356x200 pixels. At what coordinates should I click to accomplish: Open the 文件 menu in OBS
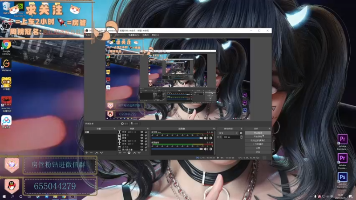[x=88, y=35]
